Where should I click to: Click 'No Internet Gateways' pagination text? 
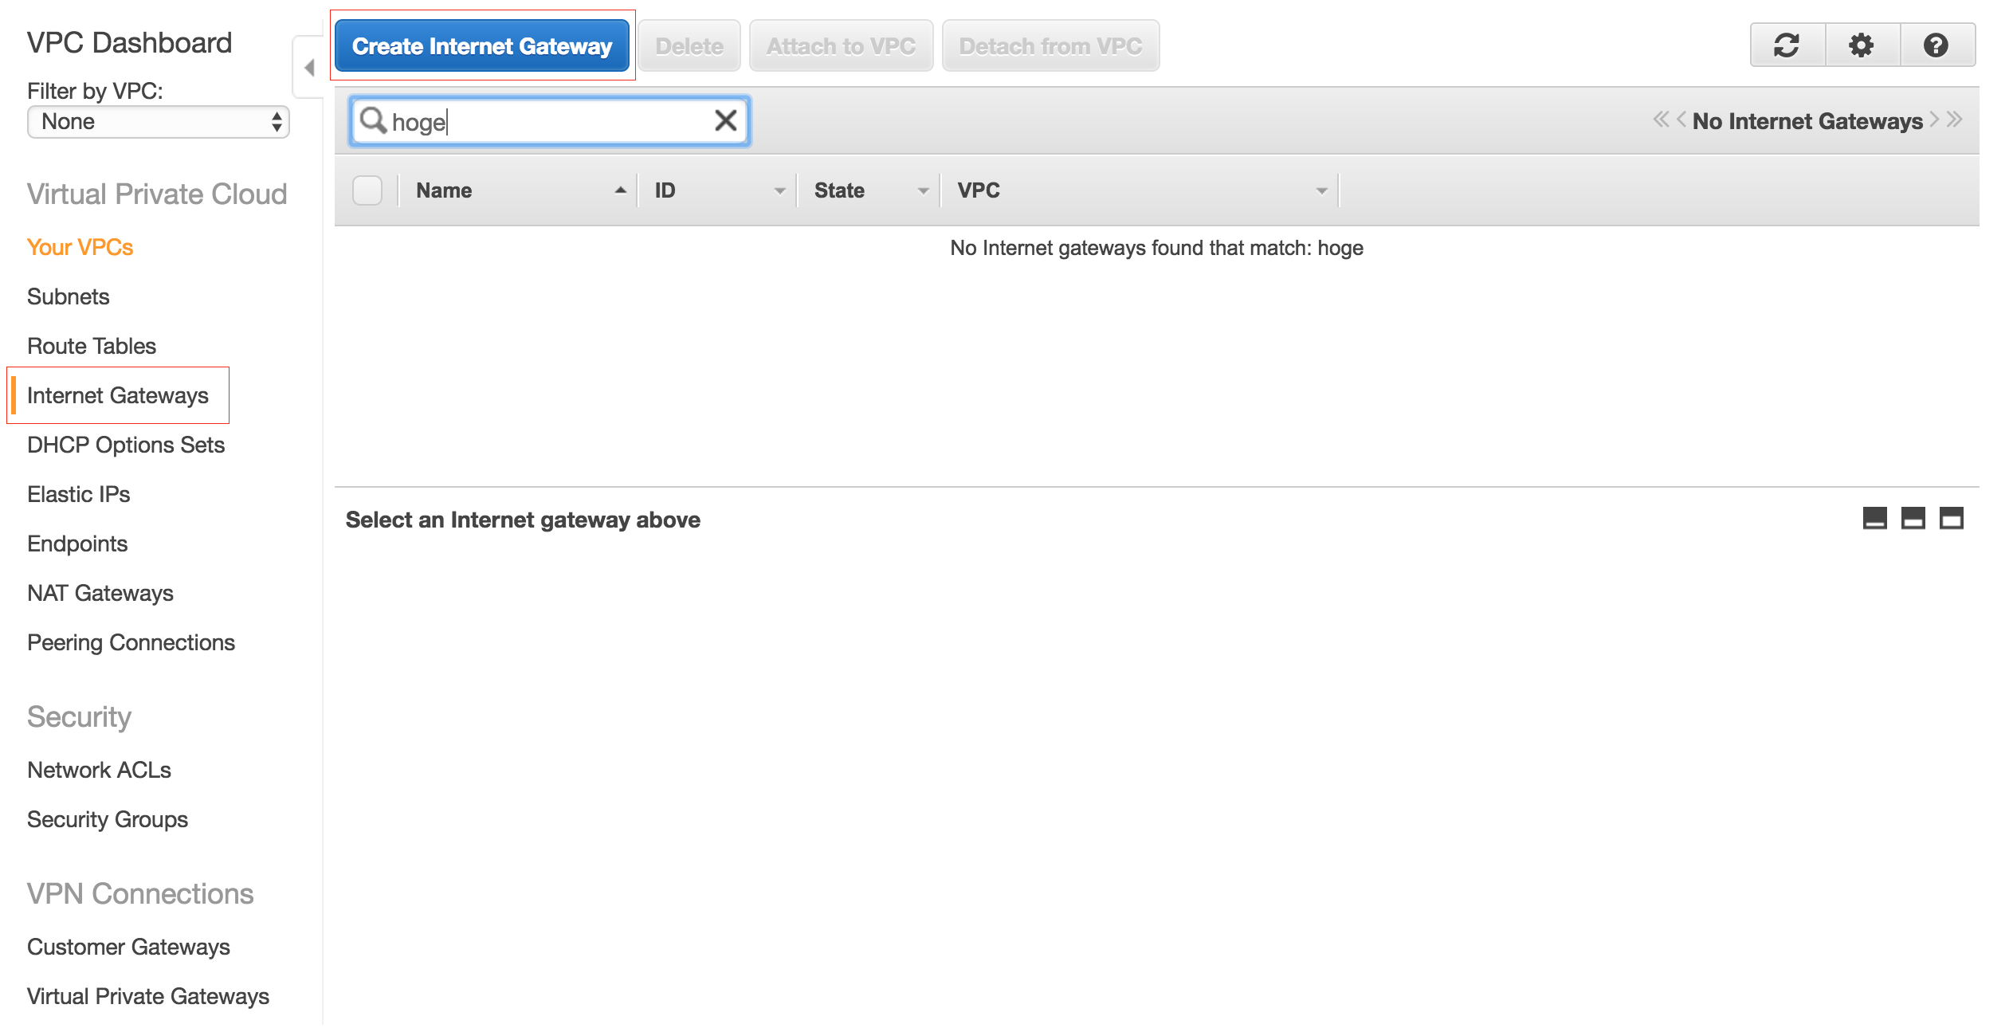pos(1807,121)
